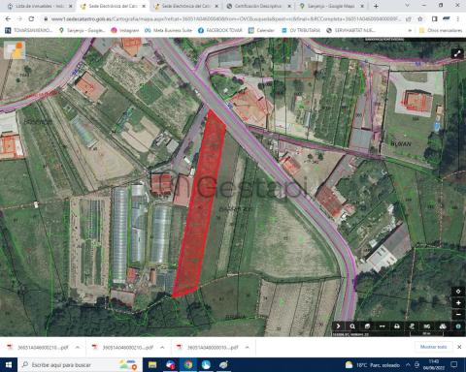466x372 pixels.
Task: Open a new browser tab
Action: click(376, 6)
